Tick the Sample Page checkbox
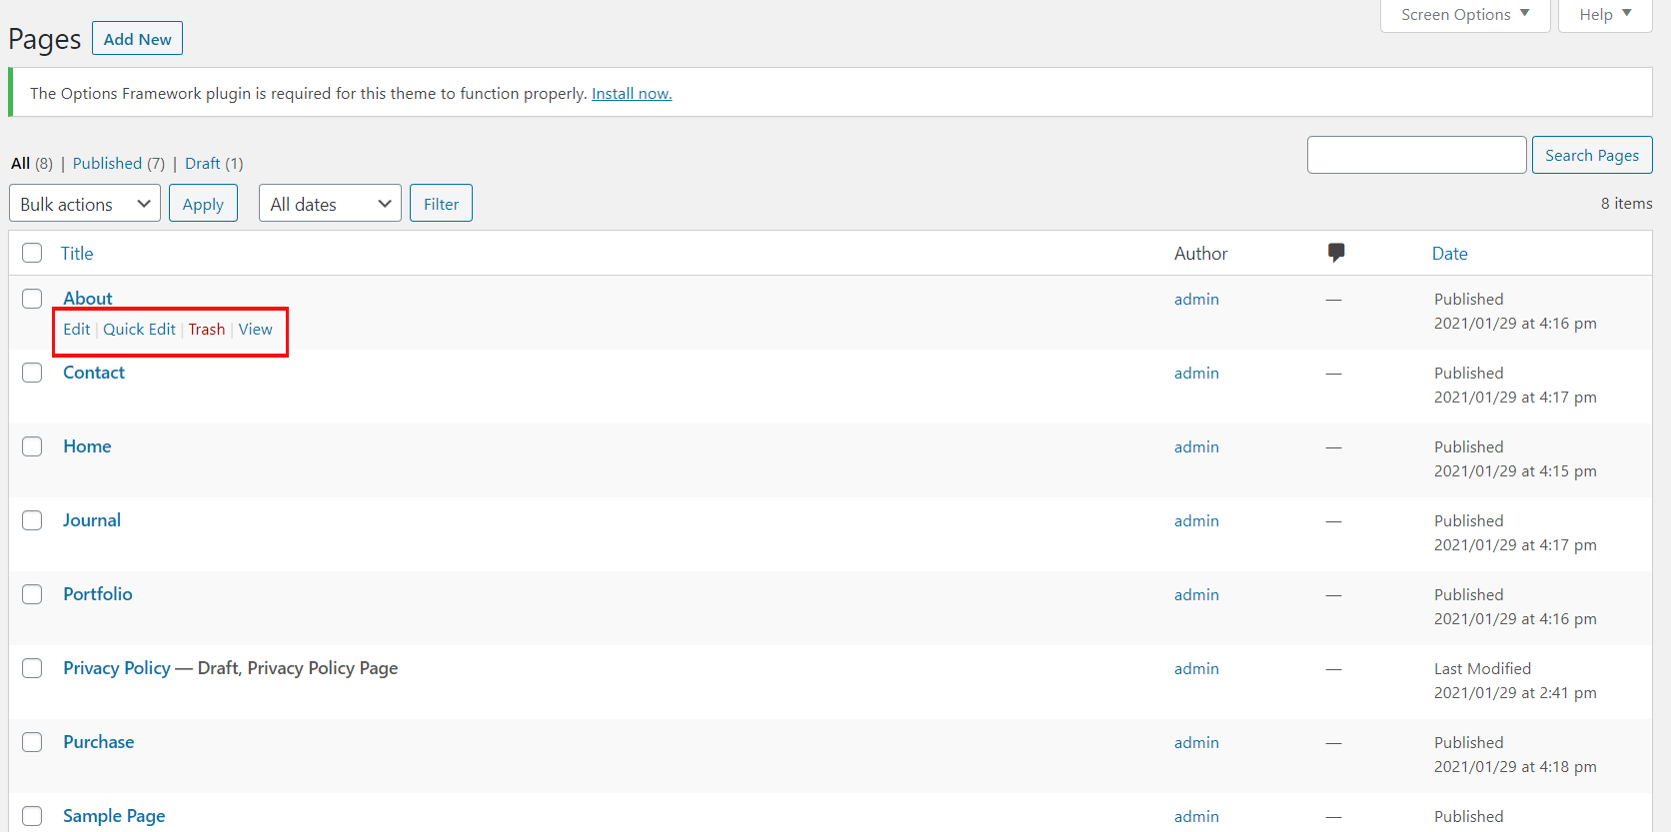This screenshot has height=832, width=1671. click(x=32, y=816)
